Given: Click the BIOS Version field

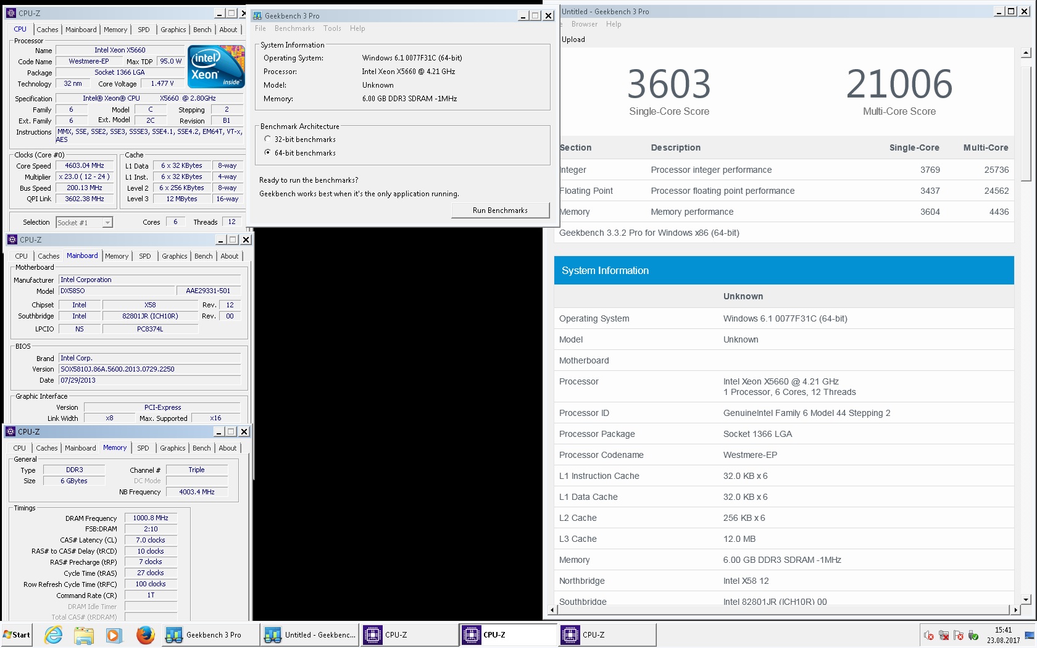Looking at the screenshot, I should [x=149, y=369].
